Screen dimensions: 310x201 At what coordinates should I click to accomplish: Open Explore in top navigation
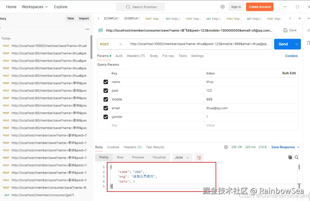click(x=61, y=7)
